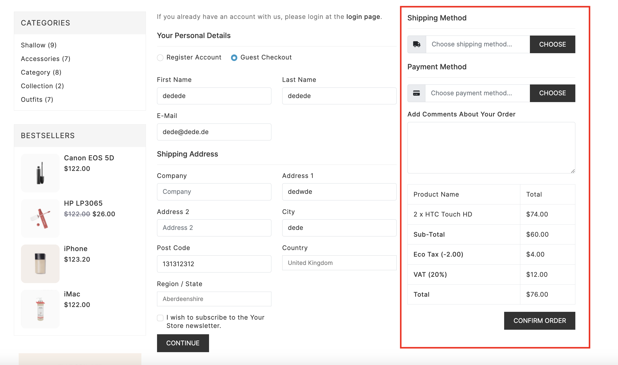Click the Post Code field
618x365 pixels.
pyautogui.click(x=214, y=264)
